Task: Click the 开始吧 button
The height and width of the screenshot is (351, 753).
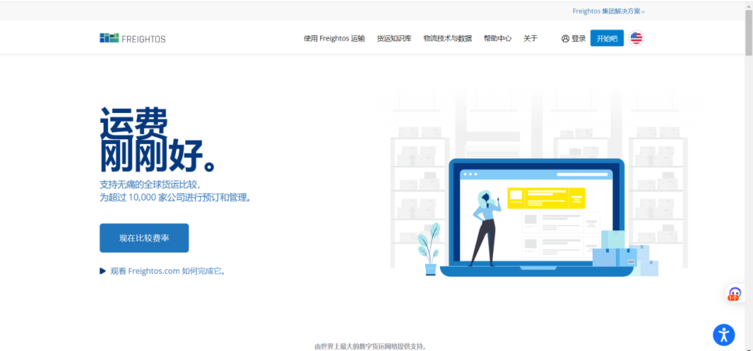Action: (607, 38)
